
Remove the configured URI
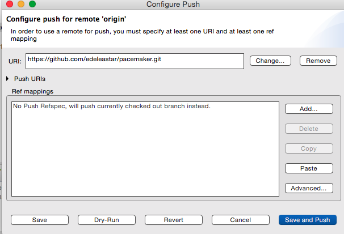[x=318, y=61]
